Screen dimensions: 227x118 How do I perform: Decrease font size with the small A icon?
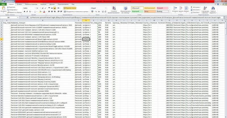click(45, 8)
